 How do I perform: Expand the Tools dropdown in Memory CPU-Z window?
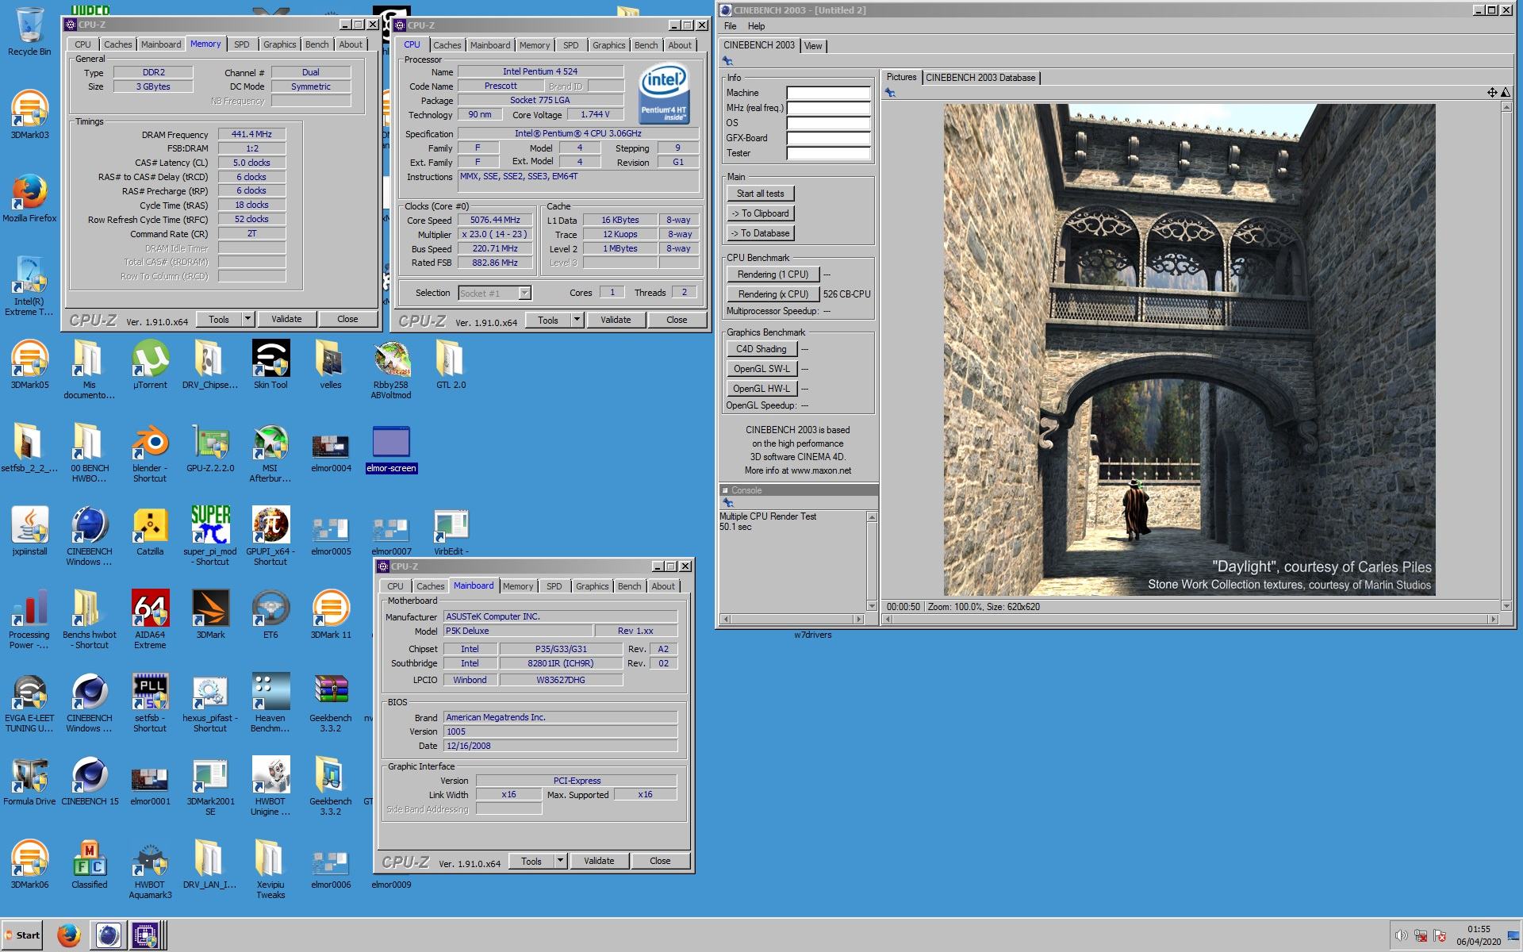247,319
